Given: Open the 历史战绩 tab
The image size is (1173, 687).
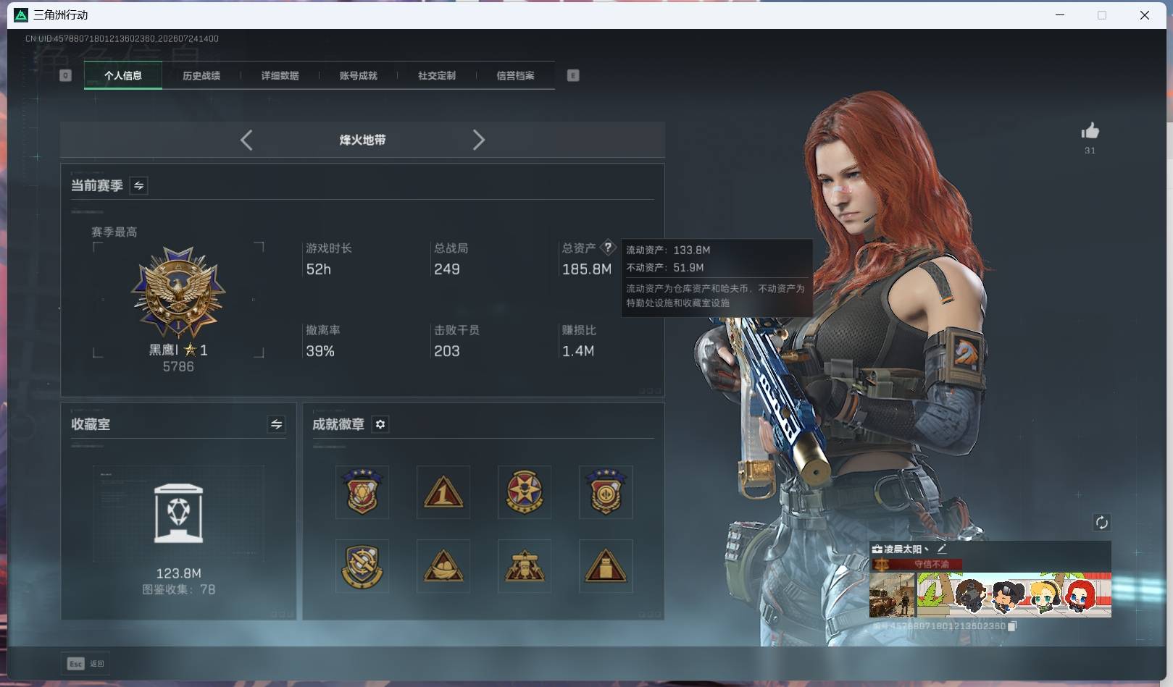Looking at the screenshot, I should coord(201,75).
